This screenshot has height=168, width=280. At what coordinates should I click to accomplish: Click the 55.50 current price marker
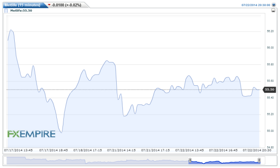coord(269,90)
